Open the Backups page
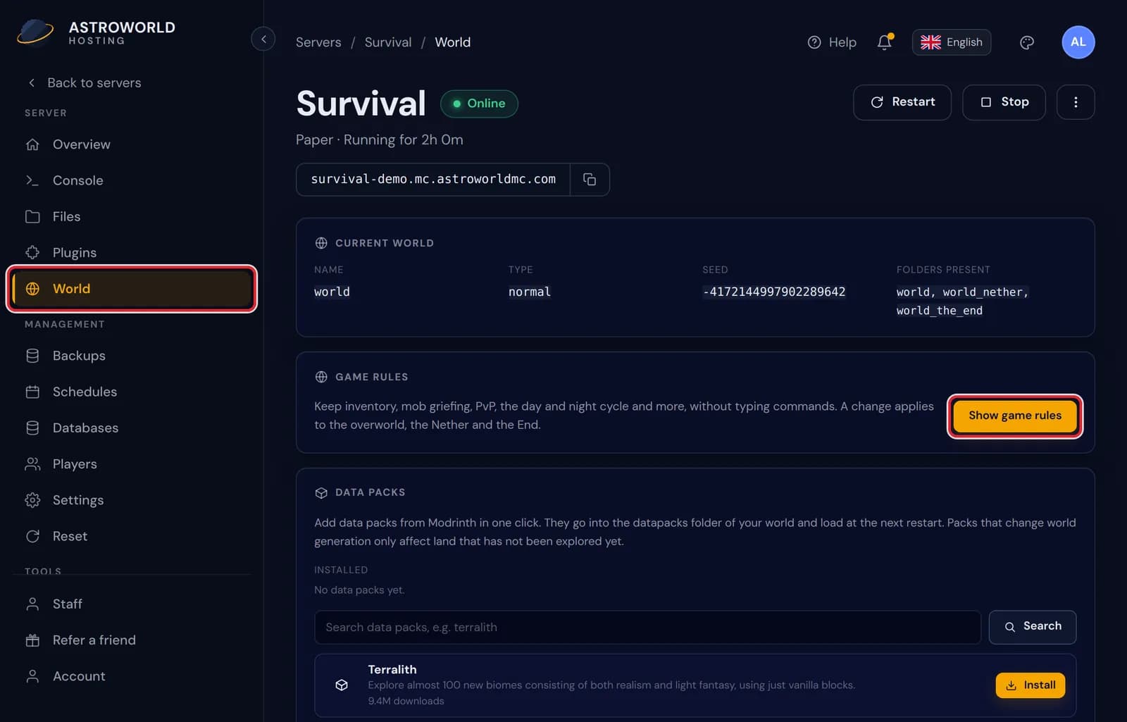 click(131, 356)
